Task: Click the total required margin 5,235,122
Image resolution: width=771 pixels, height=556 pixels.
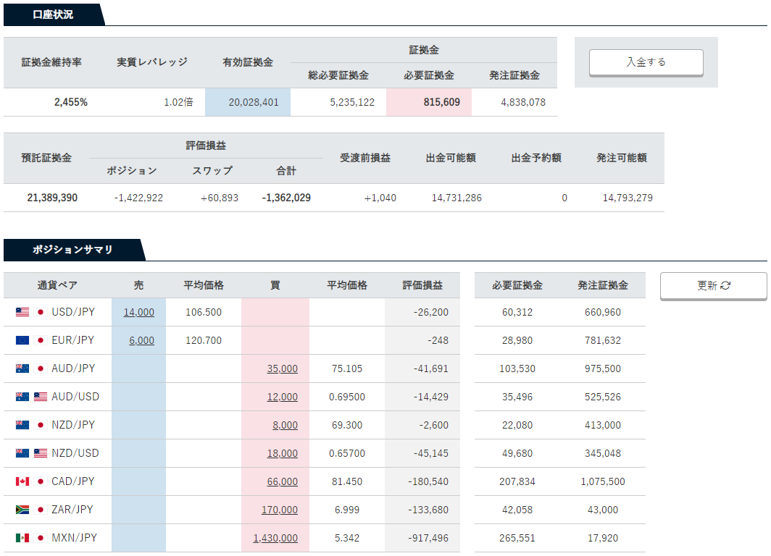Action: [352, 102]
